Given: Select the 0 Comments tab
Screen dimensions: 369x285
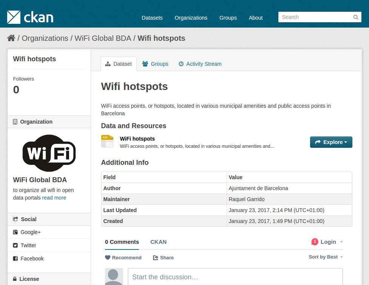Looking at the screenshot, I should (122, 242).
